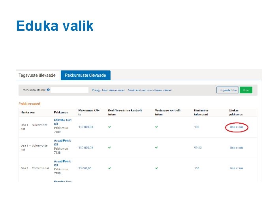Click Kvalifitseerimise kontrolli tulem column header
The height and width of the screenshot is (213, 280).
pos(125,112)
